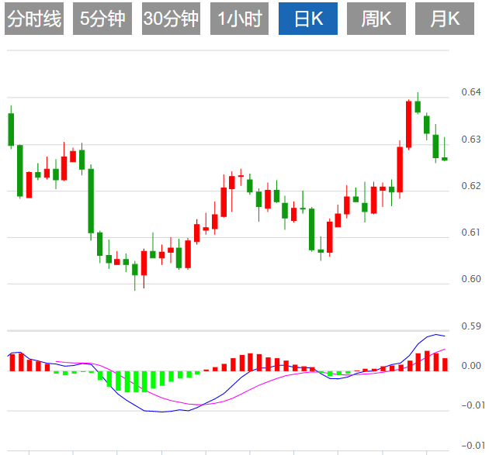Select the 30分钟 interval tab
Viewport: 489px width, 455px height.
coord(171,19)
